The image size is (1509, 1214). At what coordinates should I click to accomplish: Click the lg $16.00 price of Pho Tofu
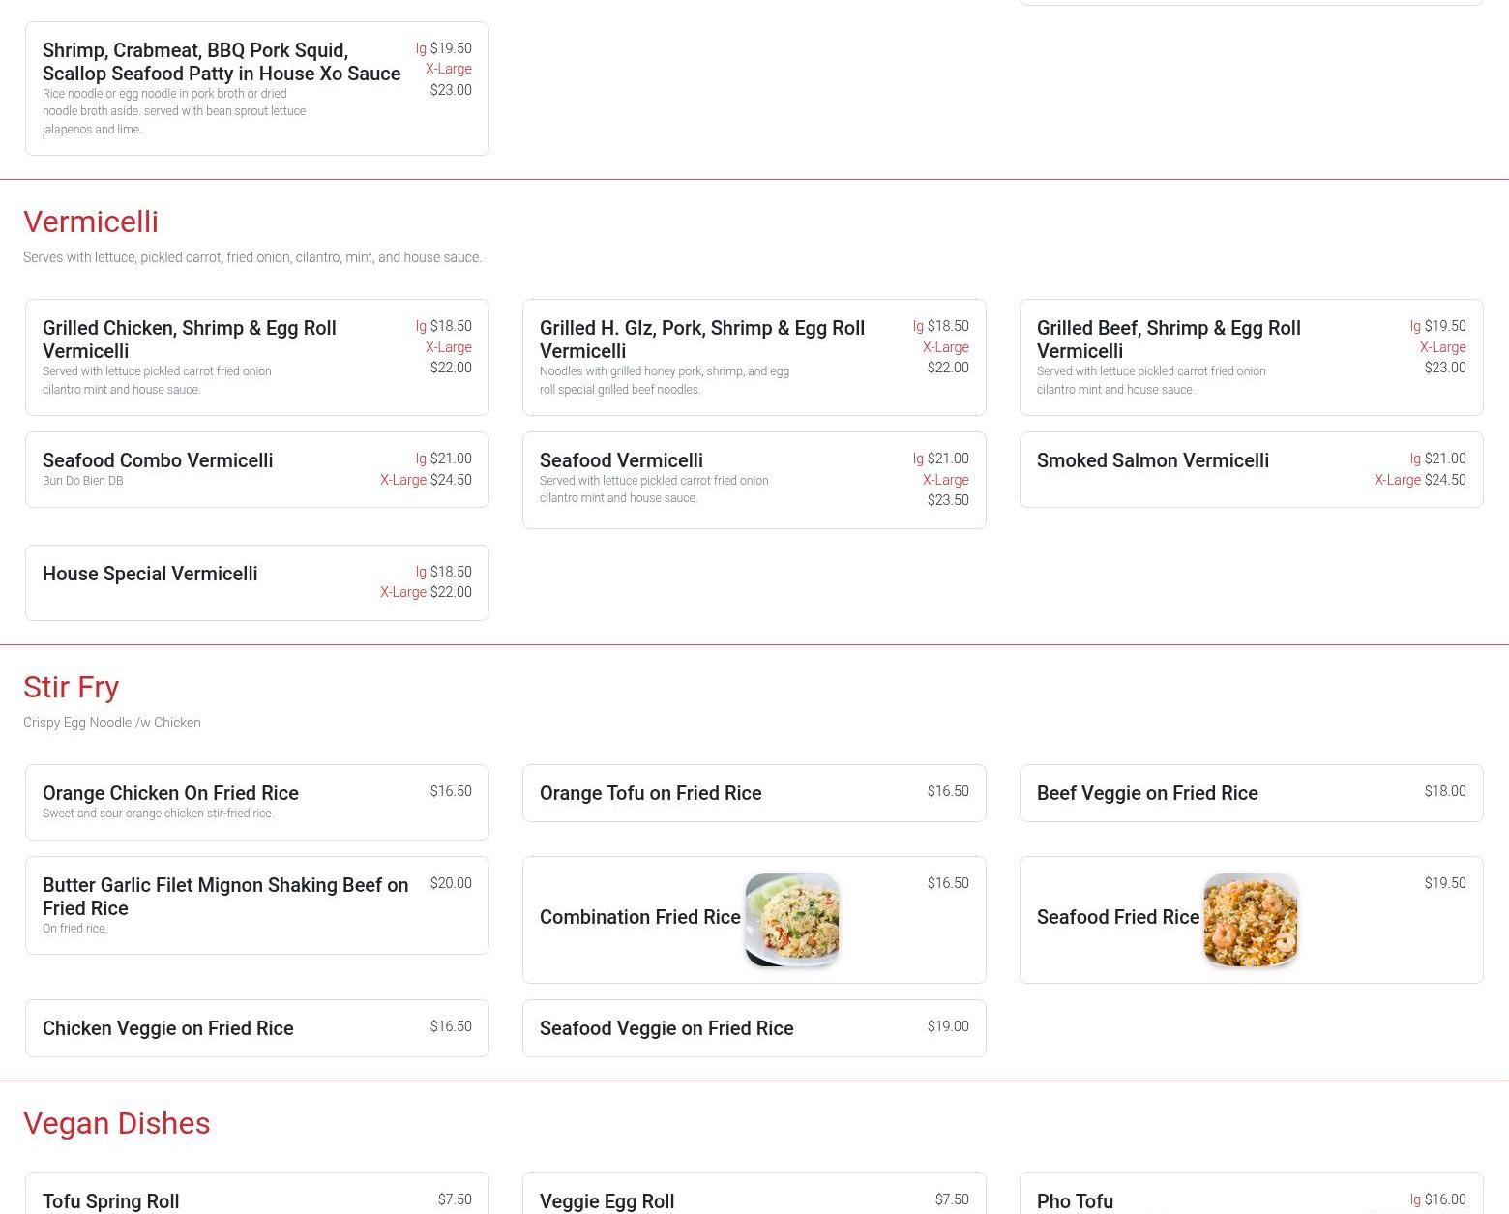1438,1199
